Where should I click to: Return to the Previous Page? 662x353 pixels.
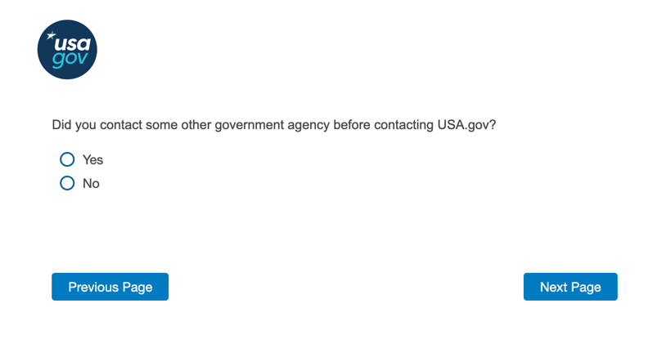(x=110, y=287)
